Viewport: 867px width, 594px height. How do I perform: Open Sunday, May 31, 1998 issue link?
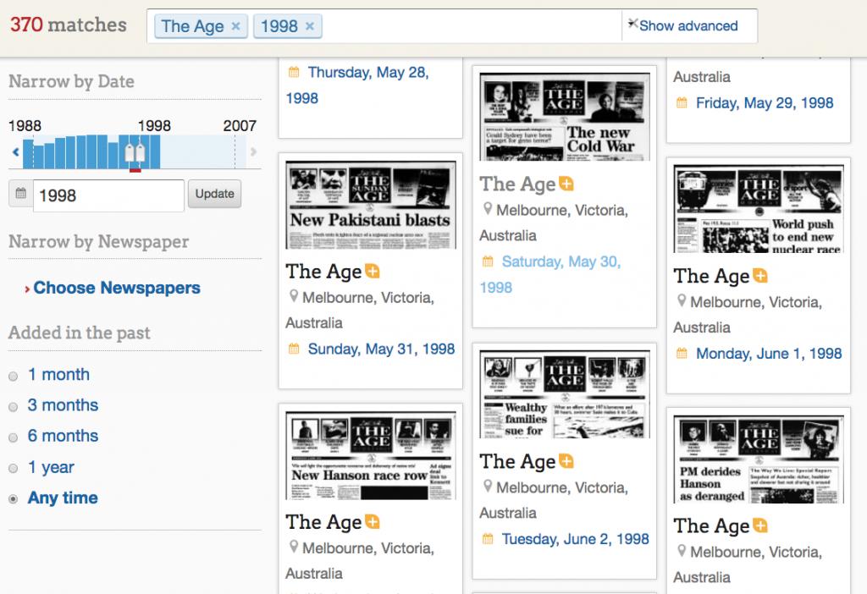pos(381,349)
